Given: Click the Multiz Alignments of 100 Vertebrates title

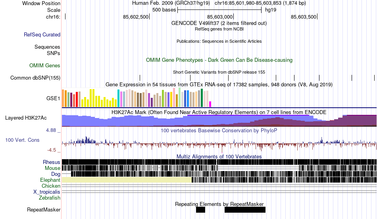Looking at the screenshot, I should pyautogui.click(x=219, y=157).
